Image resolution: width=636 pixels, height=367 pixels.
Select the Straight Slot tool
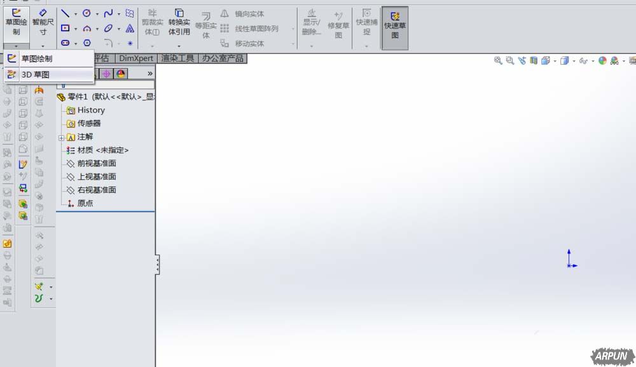(65, 43)
